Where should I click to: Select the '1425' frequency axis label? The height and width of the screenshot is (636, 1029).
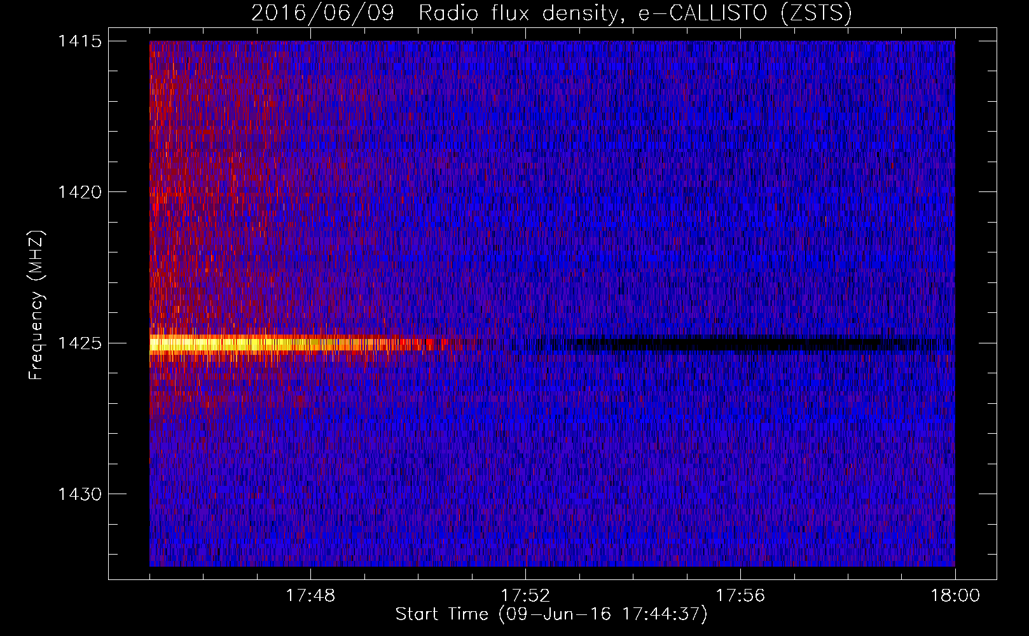(80, 343)
